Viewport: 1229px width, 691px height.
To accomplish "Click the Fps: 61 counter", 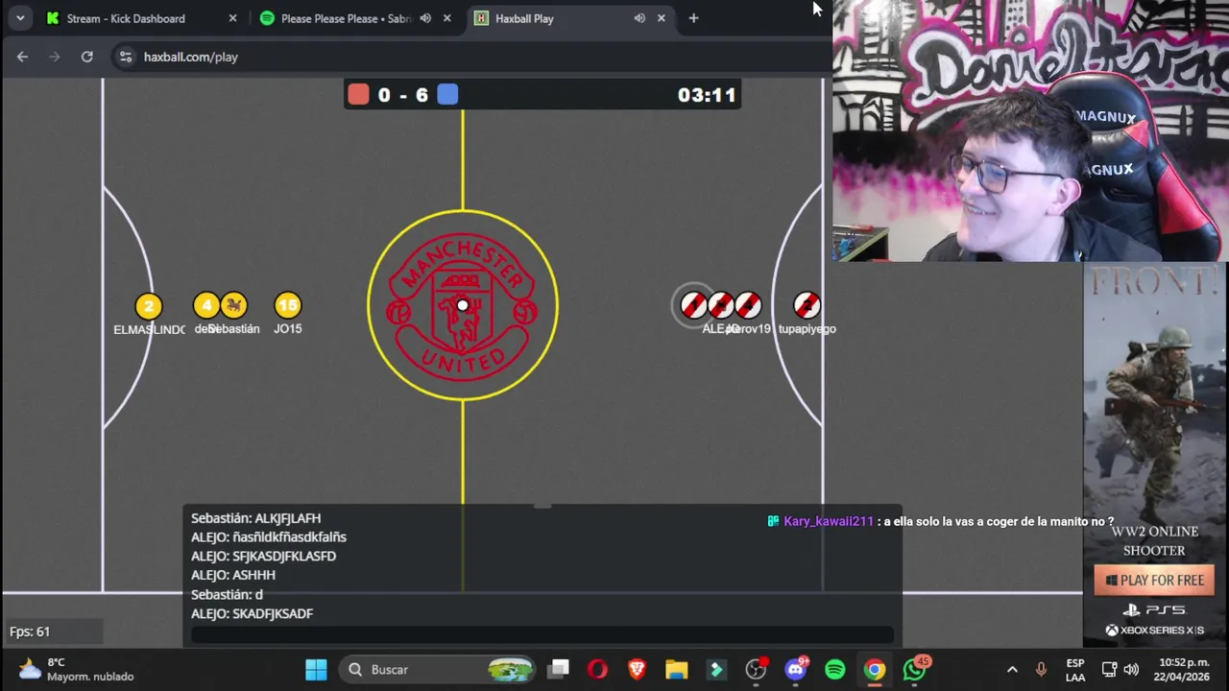I will 30,631.
